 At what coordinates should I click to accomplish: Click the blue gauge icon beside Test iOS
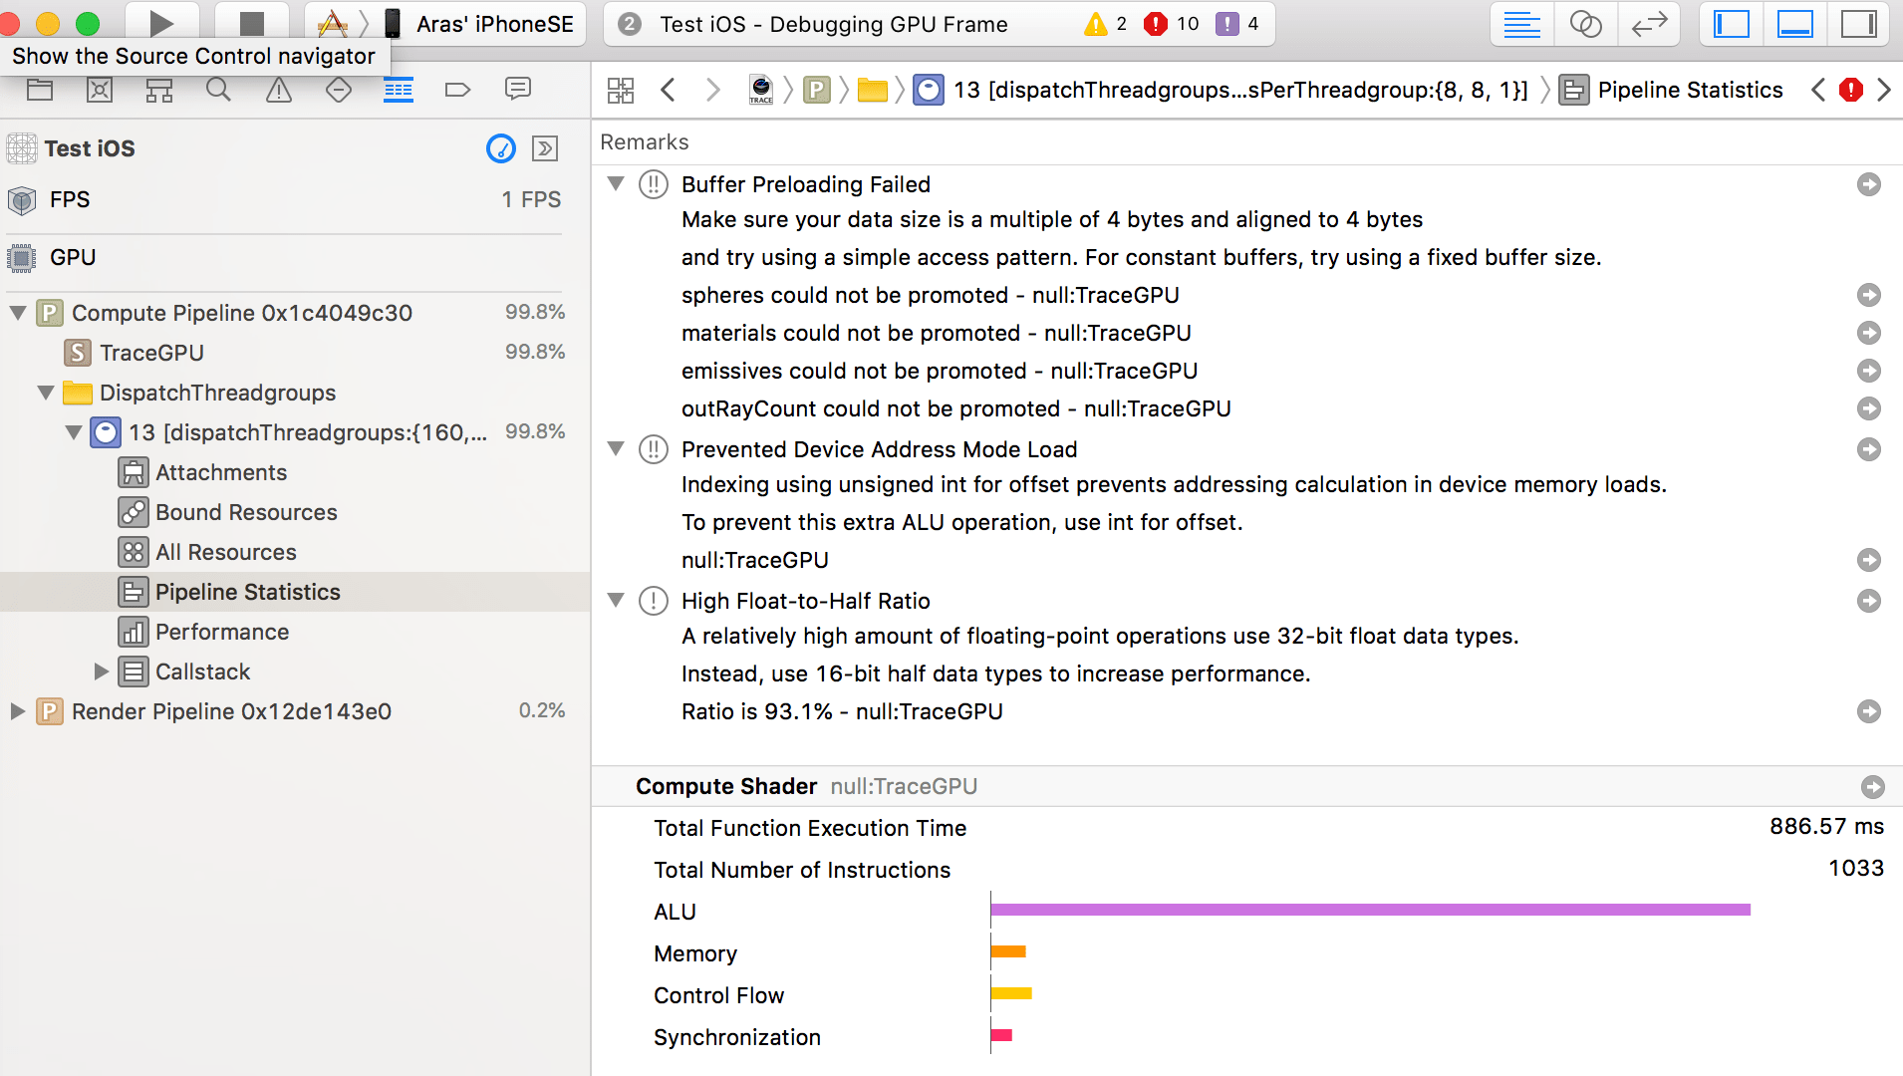click(501, 148)
